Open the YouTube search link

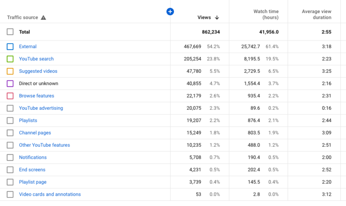[x=36, y=59]
